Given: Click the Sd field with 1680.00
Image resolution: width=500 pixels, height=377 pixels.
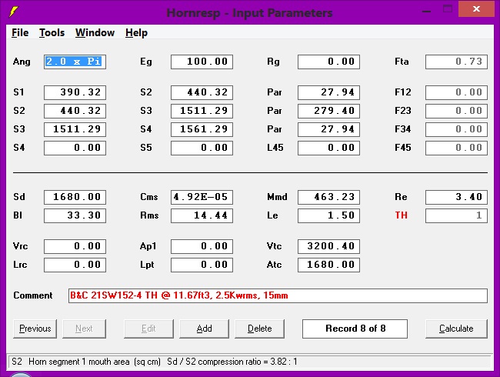Looking at the screenshot, I should [x=75, y=197].
